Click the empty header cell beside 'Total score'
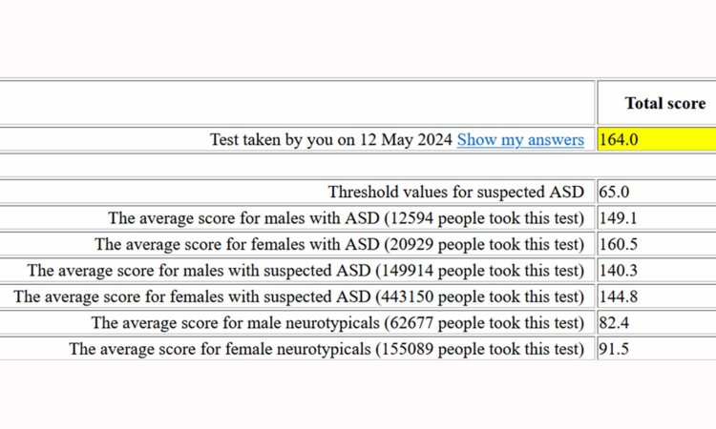 296,103
